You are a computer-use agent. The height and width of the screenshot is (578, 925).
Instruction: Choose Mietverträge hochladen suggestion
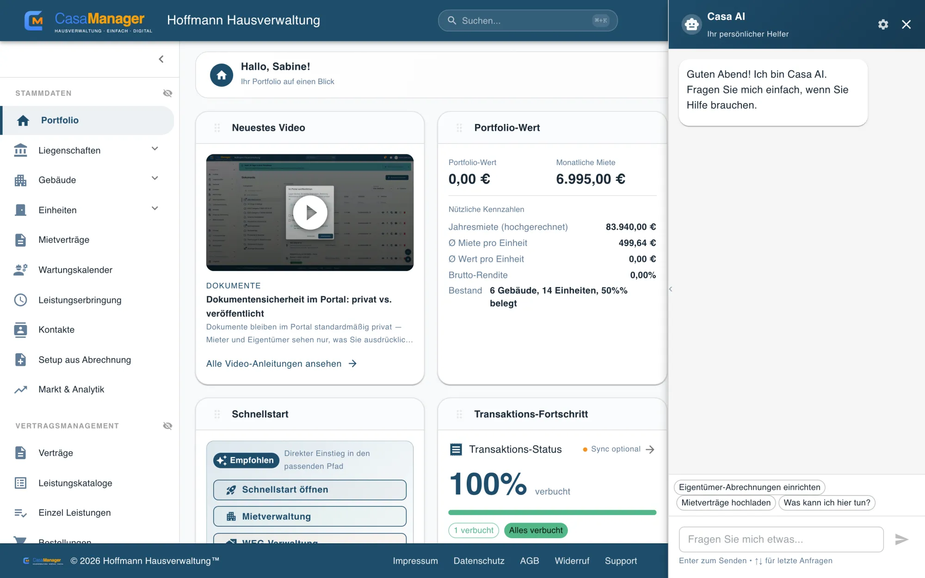726,503
